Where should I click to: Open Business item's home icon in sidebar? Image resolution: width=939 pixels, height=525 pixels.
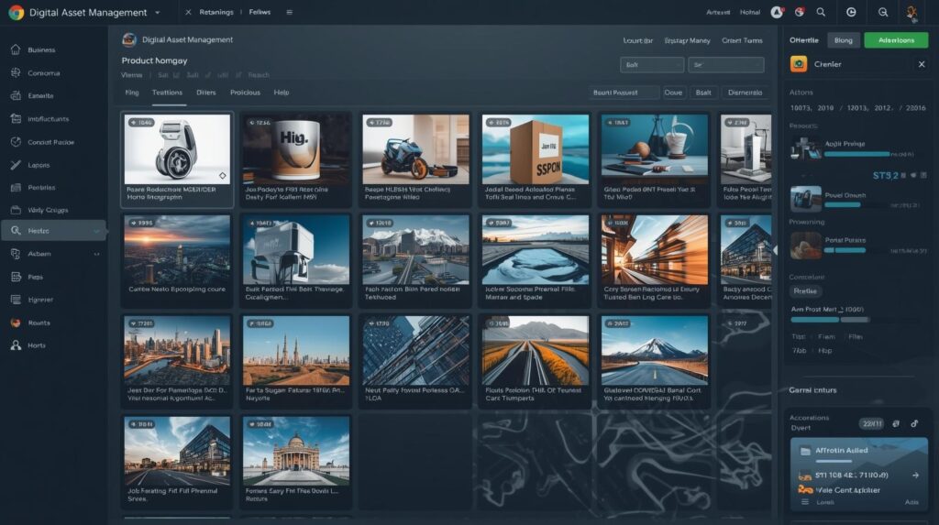point(16,49)
